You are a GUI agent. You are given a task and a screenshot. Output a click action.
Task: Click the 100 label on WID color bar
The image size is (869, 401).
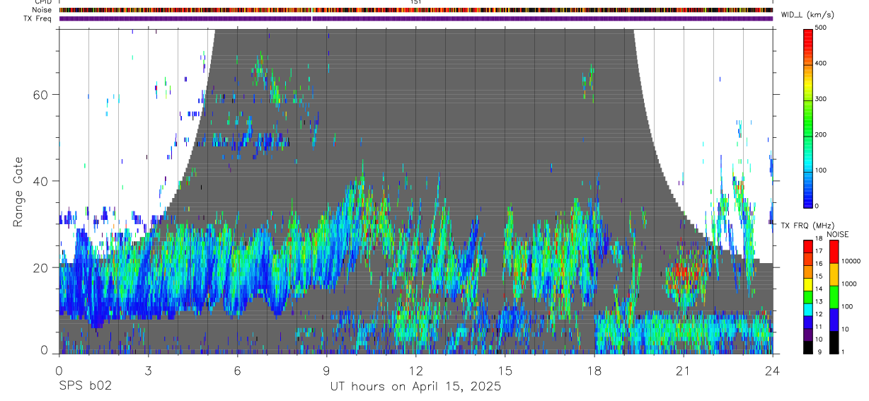(x=822, y=170)
